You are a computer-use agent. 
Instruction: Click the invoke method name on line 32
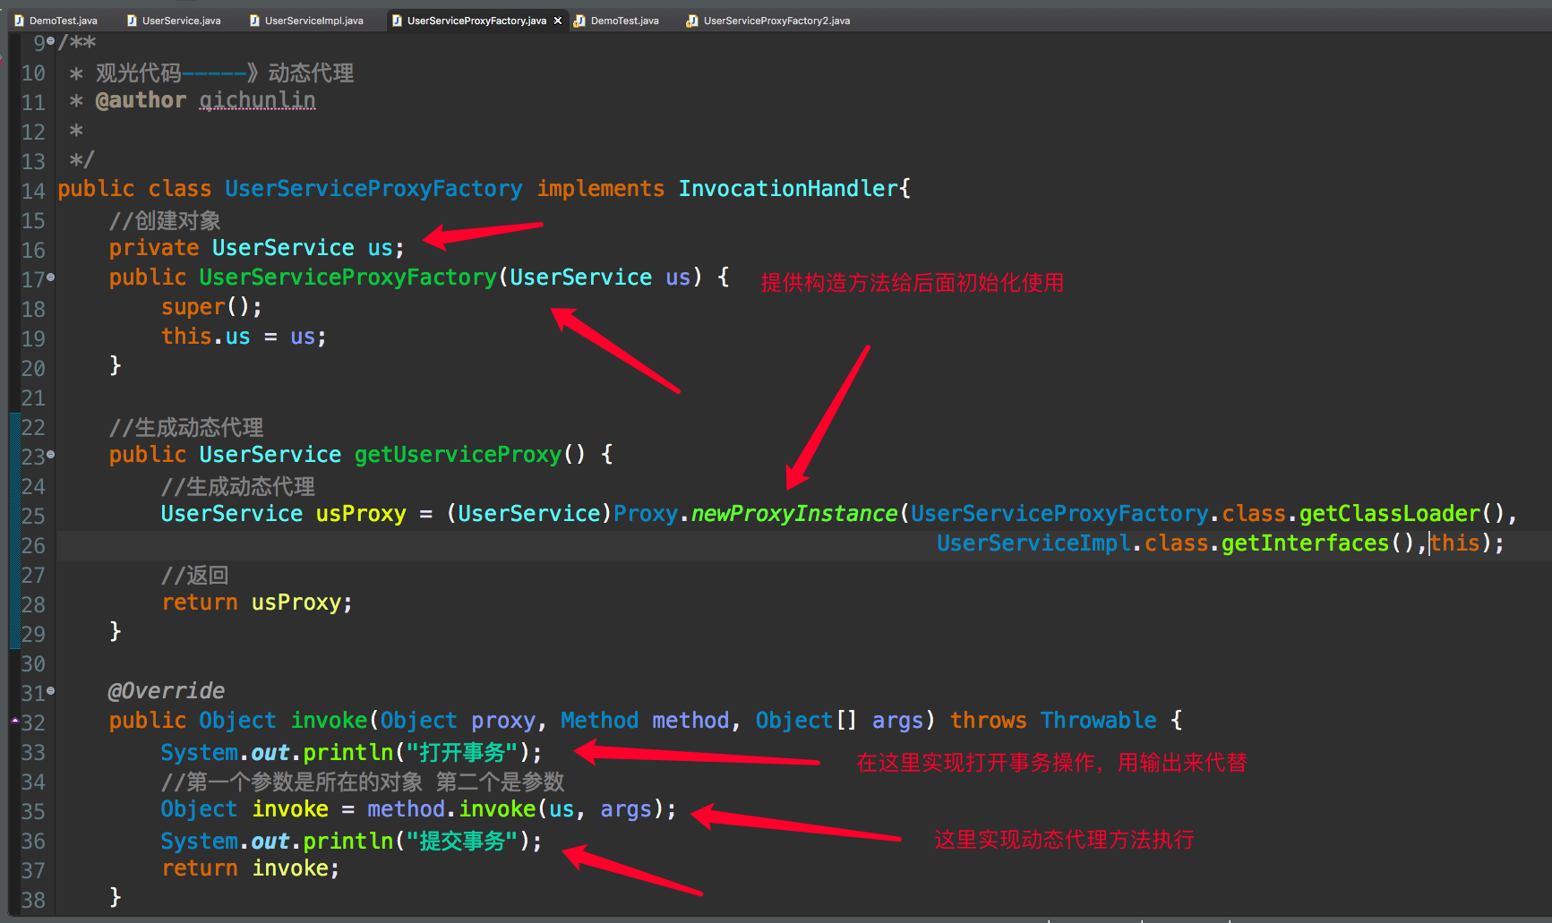329,721
